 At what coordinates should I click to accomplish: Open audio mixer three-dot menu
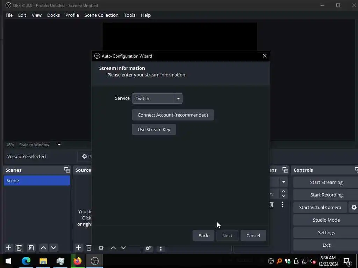pos(161,248)
